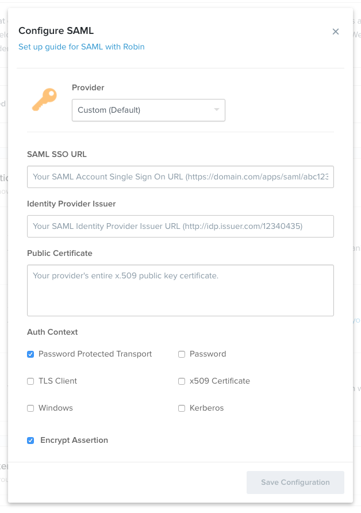Select the Kerberos checkbox
361x513 pixels.
pyautogui.click(x=182, y=408)
